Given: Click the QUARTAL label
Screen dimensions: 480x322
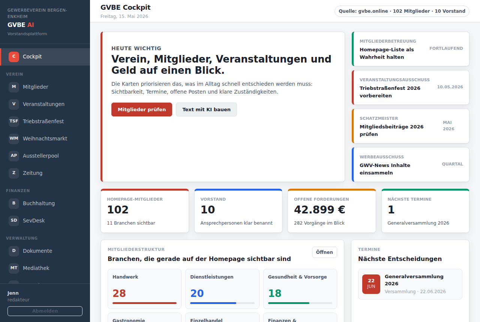Looking at the screenshot, I should coord(452,164).
